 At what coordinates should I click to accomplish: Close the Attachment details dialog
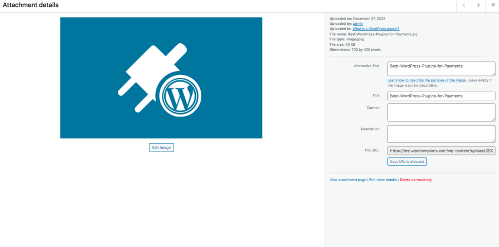493,5
